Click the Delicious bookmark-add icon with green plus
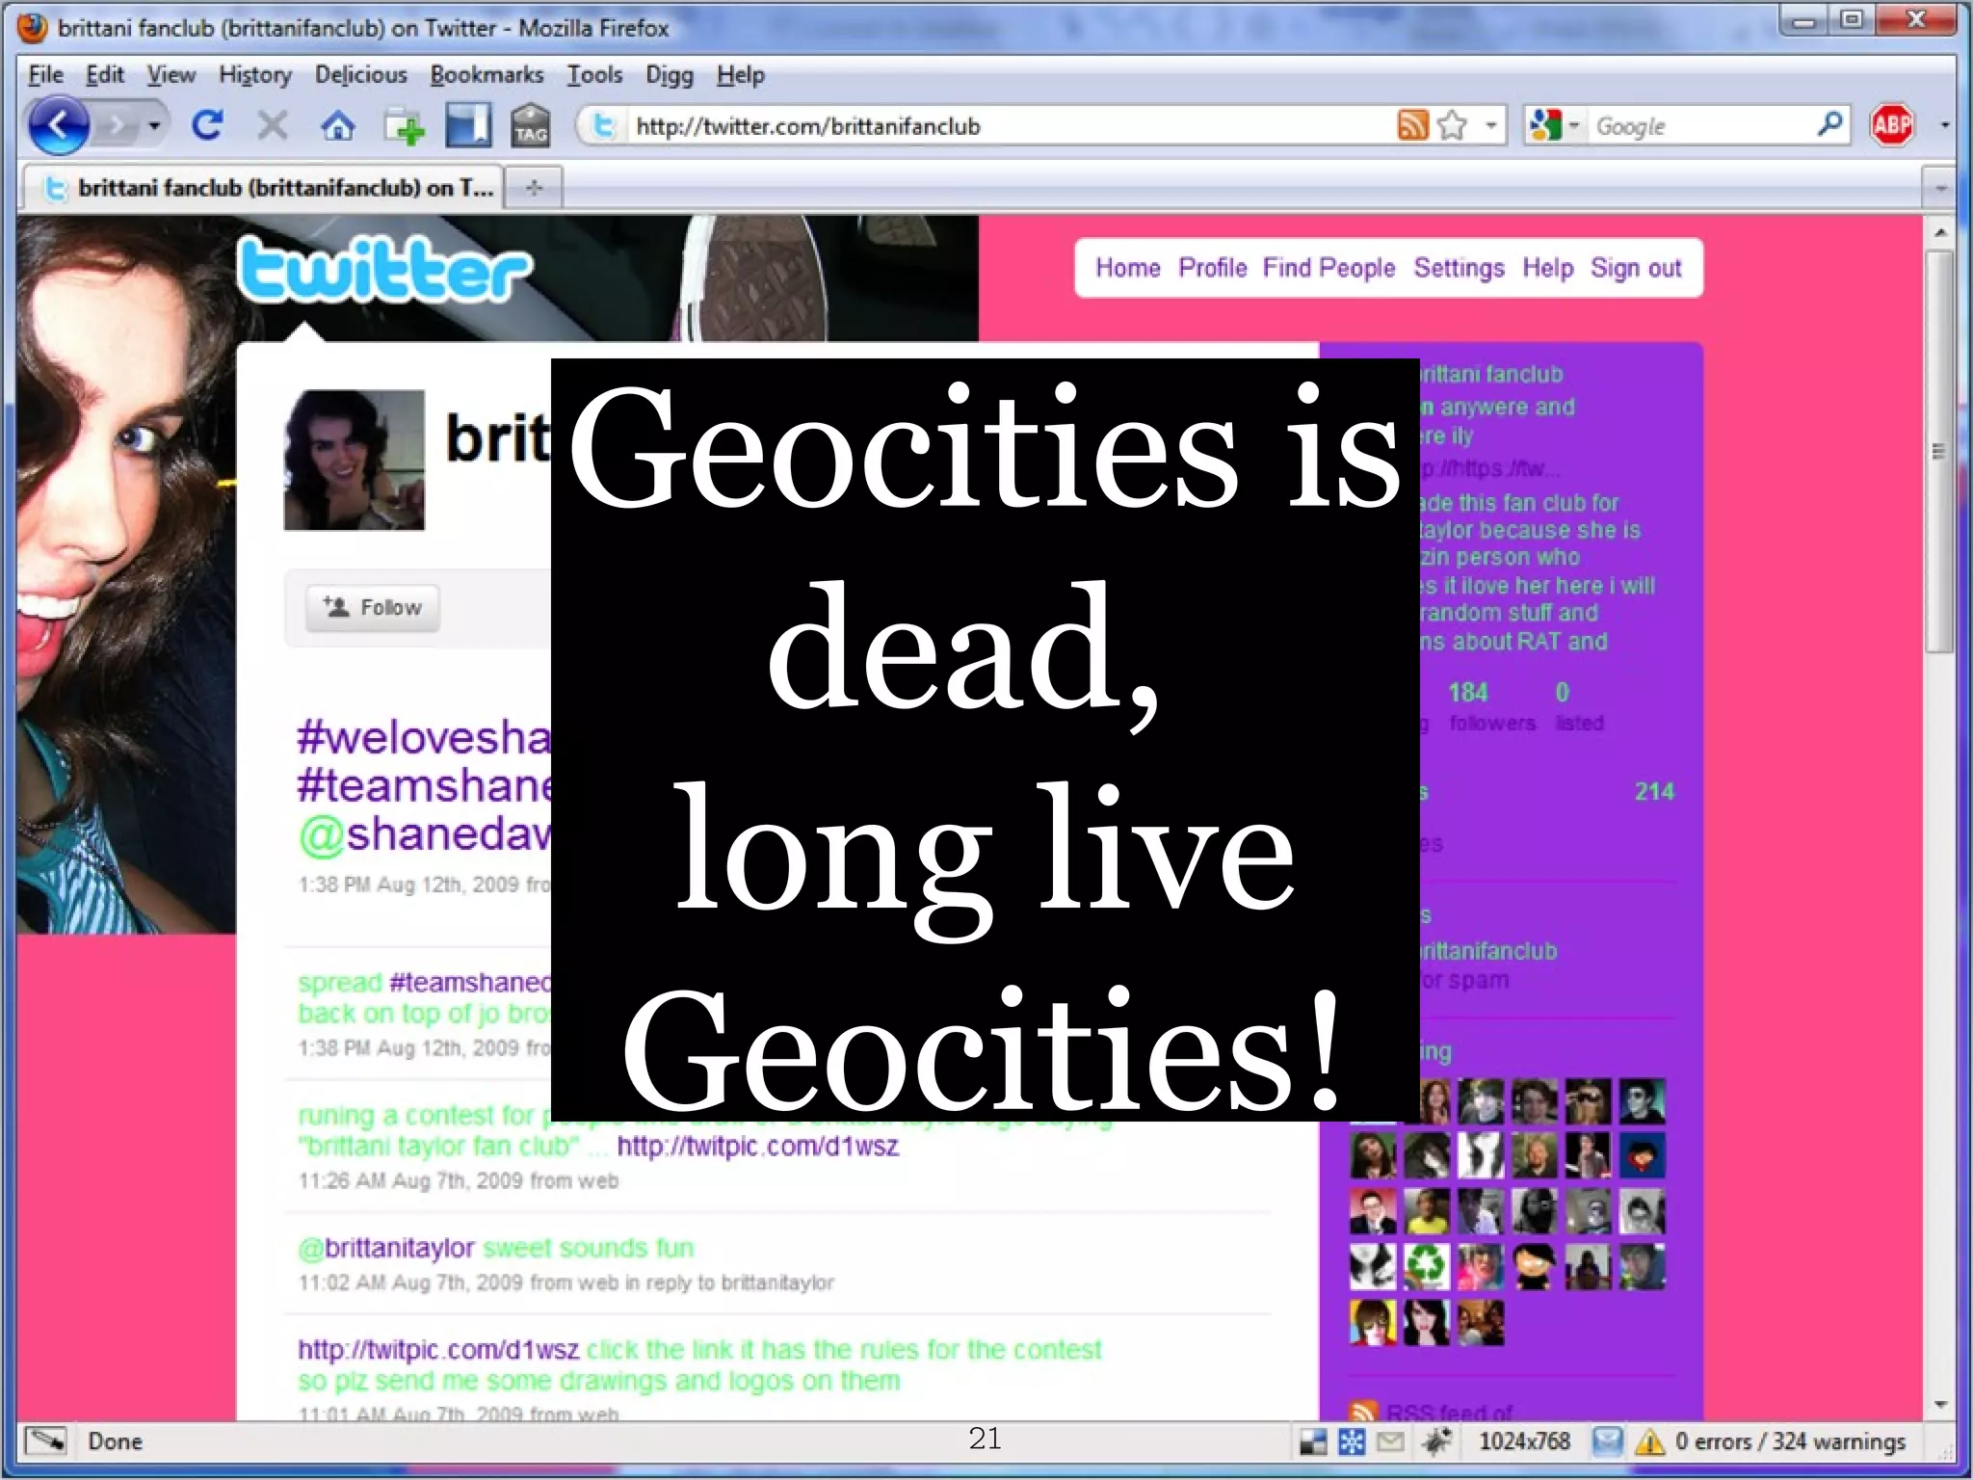Viewport: 1973px width, 1480px height. tap(404, 127)
